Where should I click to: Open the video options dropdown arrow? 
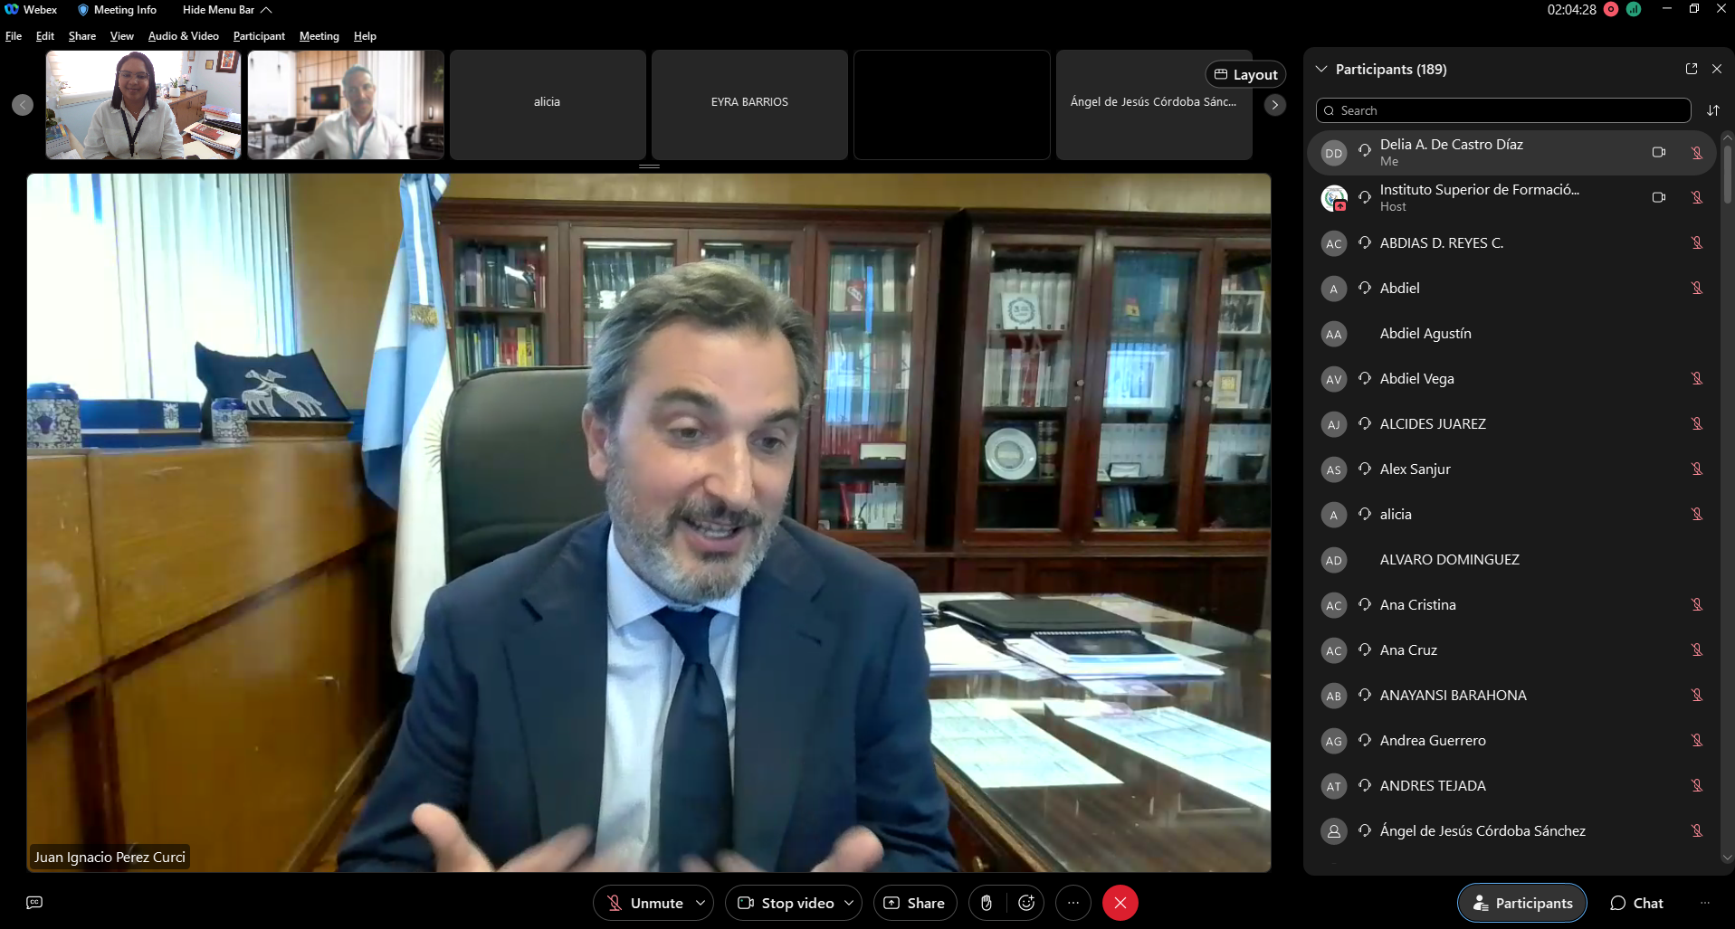(849, 903)
